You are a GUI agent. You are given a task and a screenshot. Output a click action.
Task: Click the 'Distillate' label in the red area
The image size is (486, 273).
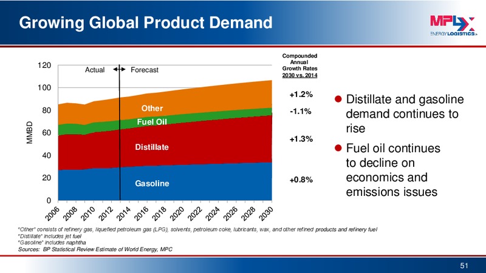tap(152, 147)
